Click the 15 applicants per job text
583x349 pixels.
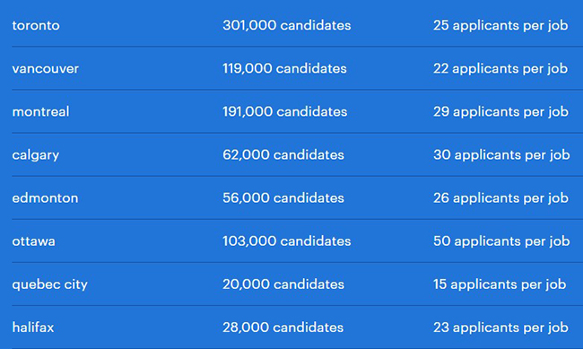coord(500,285)
